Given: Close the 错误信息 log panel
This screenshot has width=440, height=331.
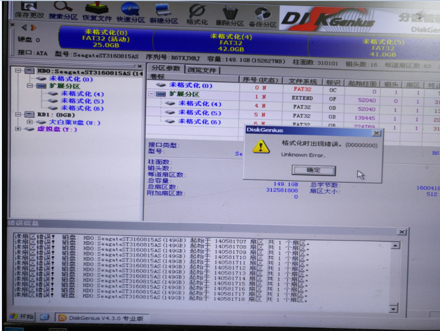Looking at the screenshot, I should click(401, 232).
